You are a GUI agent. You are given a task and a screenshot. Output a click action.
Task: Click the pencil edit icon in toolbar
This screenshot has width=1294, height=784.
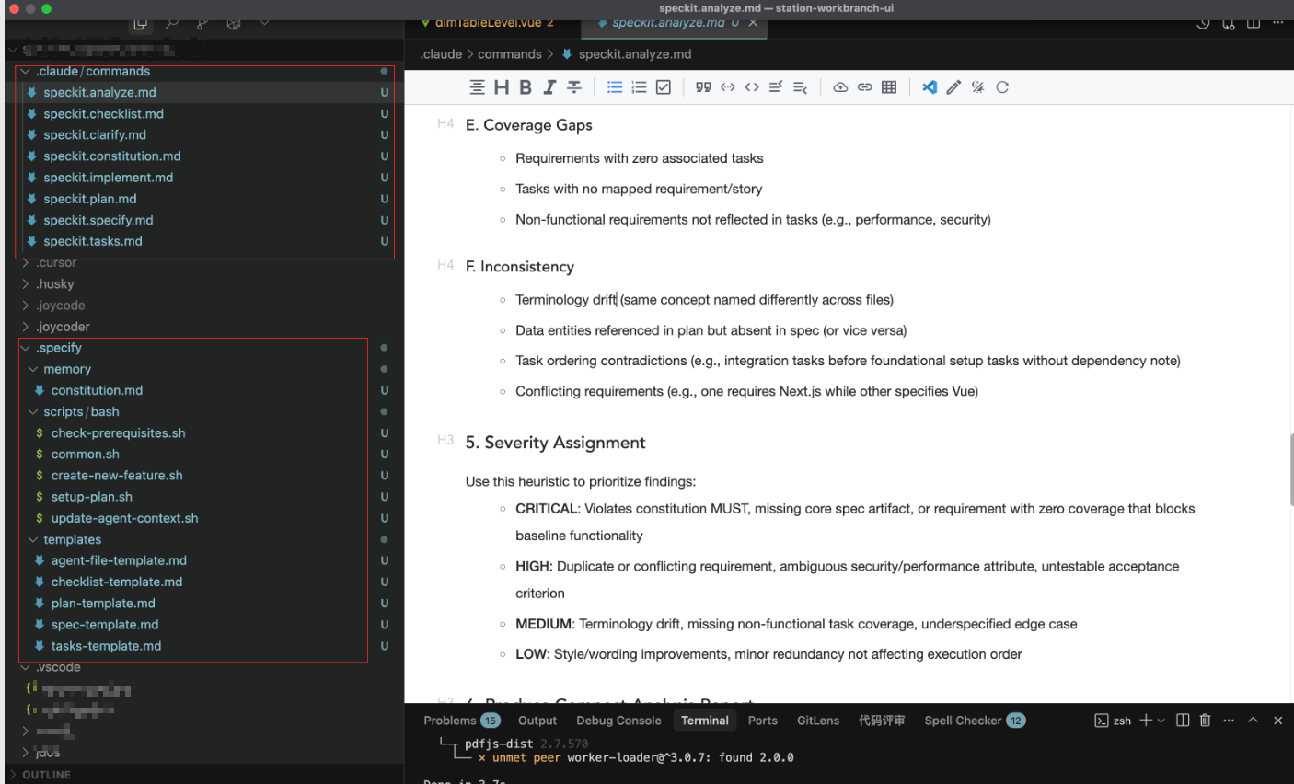[x=953, y=87]
